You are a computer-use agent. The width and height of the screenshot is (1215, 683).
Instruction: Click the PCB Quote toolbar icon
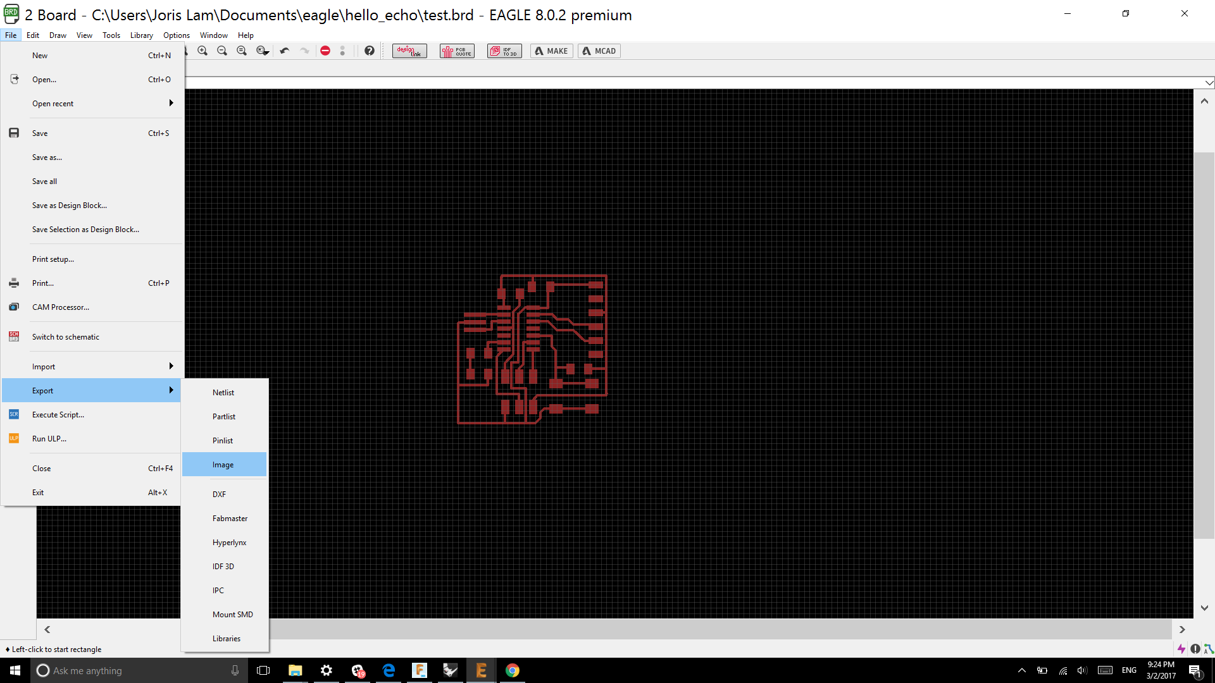(x=457, y=51)
